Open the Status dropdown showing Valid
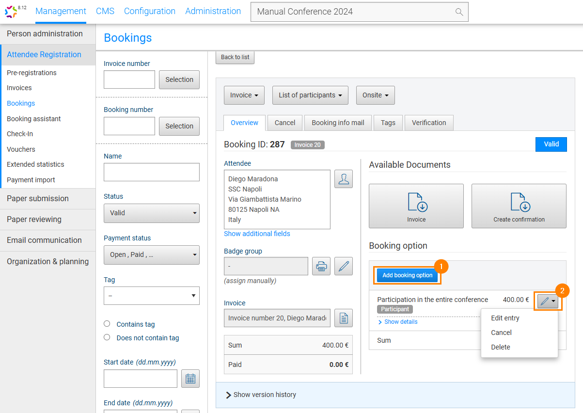This screenshot has width=583, height=413. pyautogui.click(x=151, y=213)
